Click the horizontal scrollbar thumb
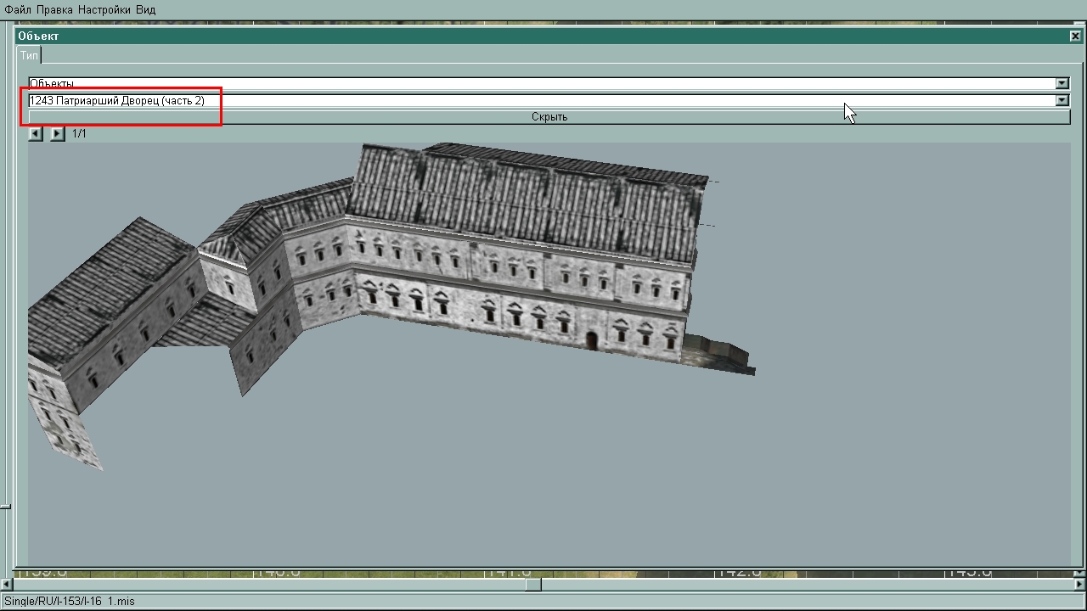This screenshot has width=1087, height=611. pyautogui.click(x=532, y=584)
